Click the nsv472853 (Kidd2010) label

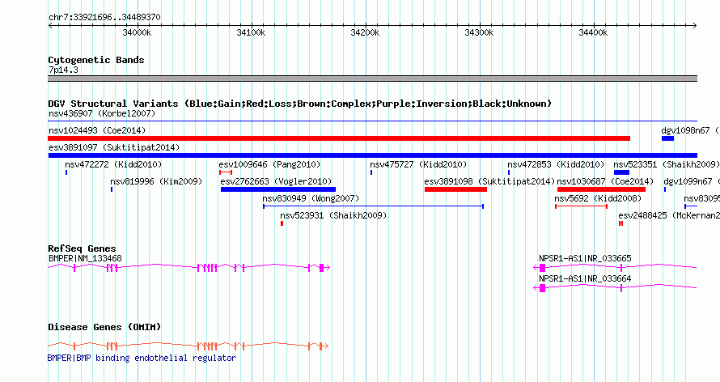(556, 164)
